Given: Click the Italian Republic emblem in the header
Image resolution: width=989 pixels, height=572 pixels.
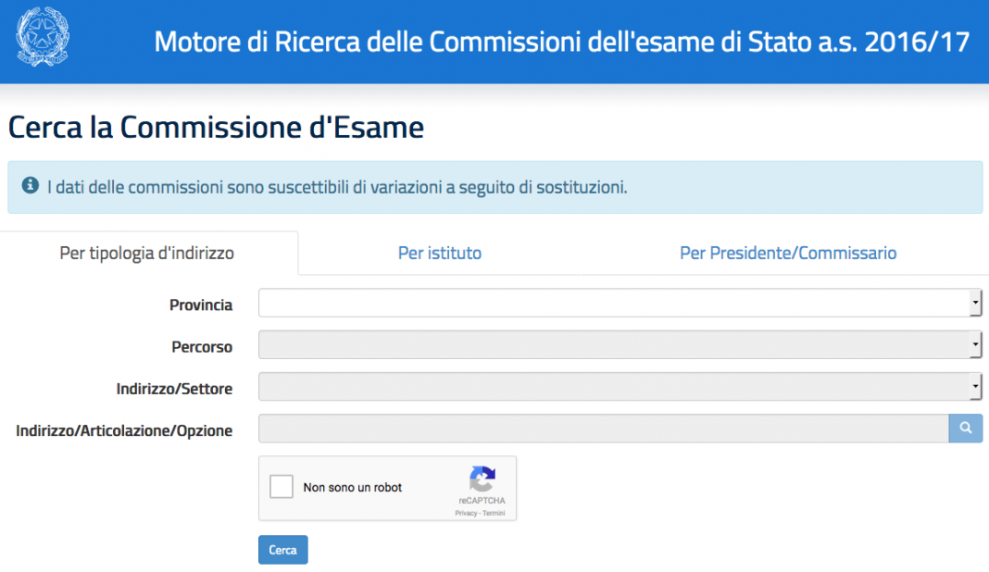Looking at the screenshot, I should point(41,38).
